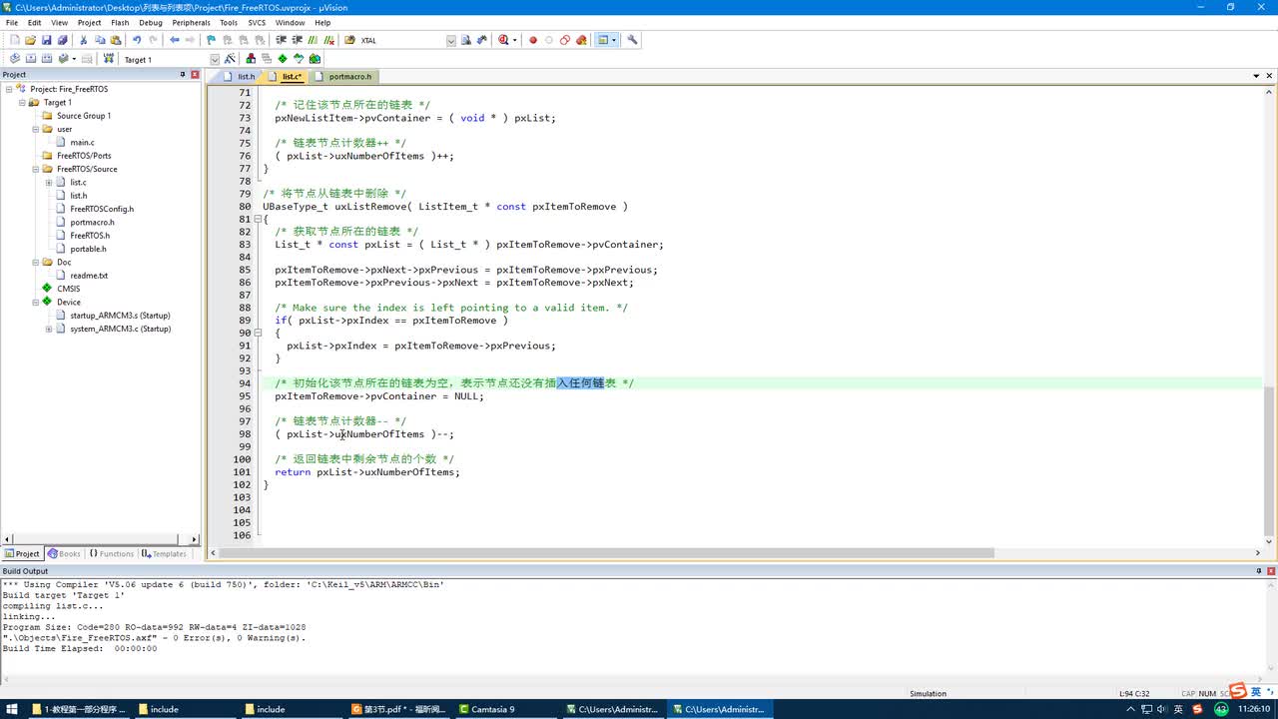Image resolution: width=1278 pixels, height=719 pixels.
Task: Open the Debug menu
Action: point(151,22)
